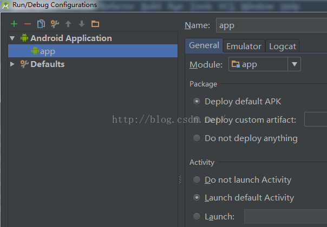Screen dimensions: 327x227
Task: Select Launch default Activity radio button
Action: click(x=197, y=198)
